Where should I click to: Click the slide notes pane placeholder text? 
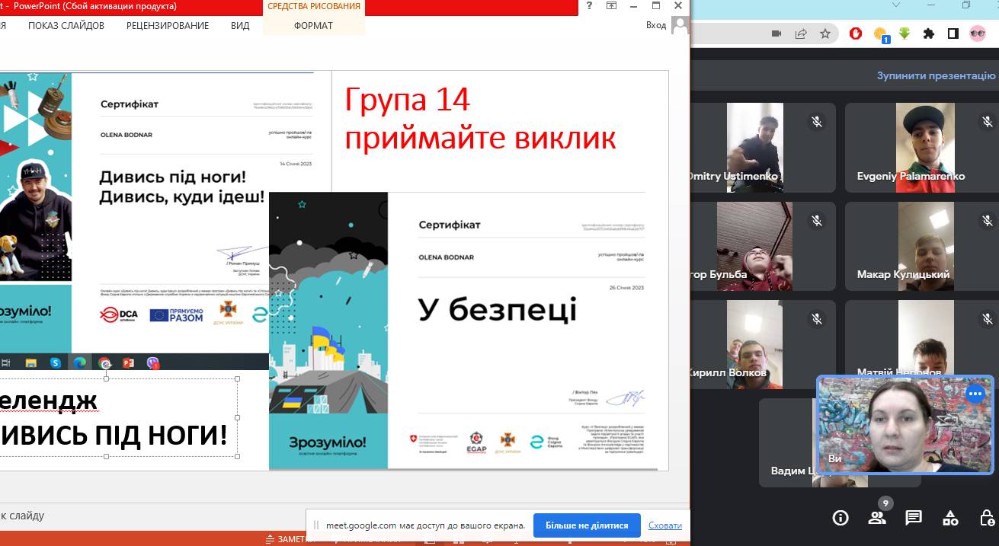tap(22, 516)
